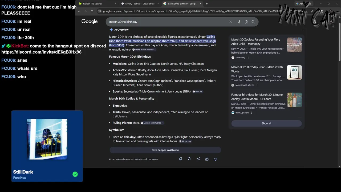Click the Google logo

(90, 22)
